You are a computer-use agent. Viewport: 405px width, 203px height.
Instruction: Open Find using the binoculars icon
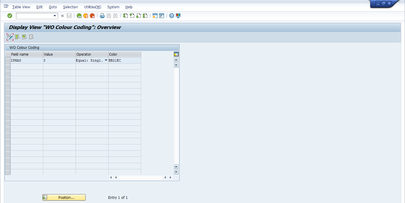[109, 15]
